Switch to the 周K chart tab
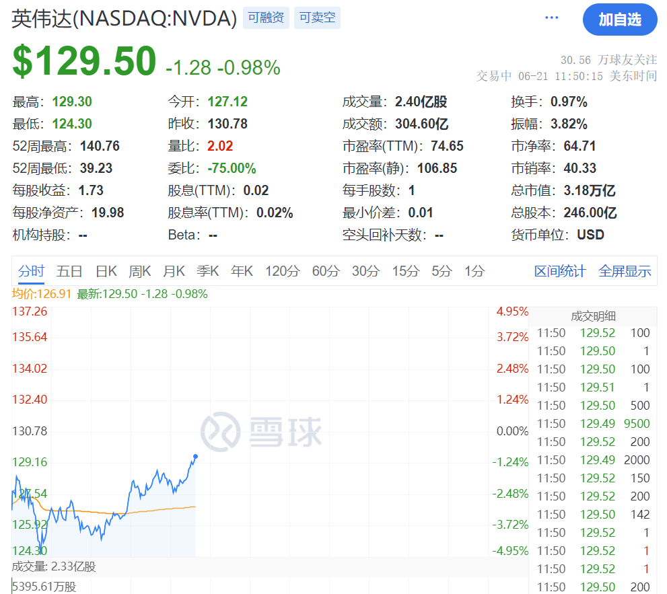 [x=139, y=271]
